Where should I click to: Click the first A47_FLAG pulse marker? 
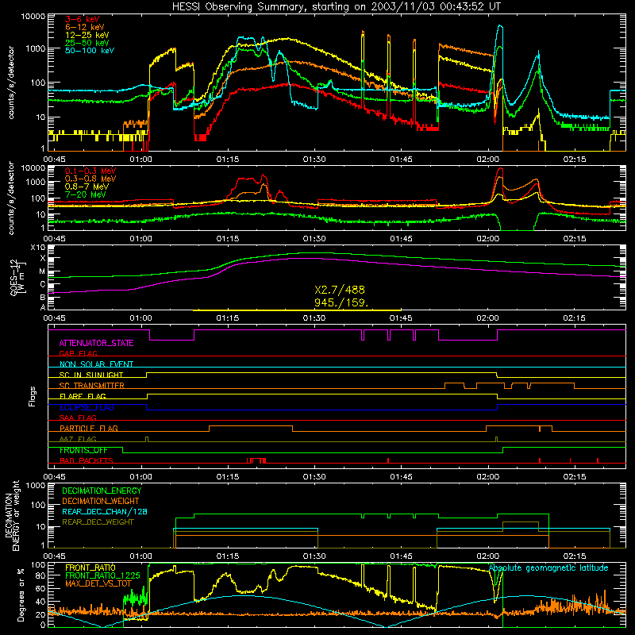pyautogui.click(x=147, y=439)
